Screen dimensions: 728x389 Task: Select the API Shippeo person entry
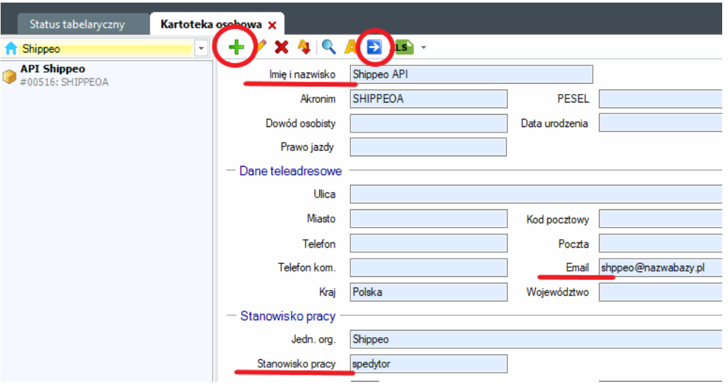coord(106,75)
